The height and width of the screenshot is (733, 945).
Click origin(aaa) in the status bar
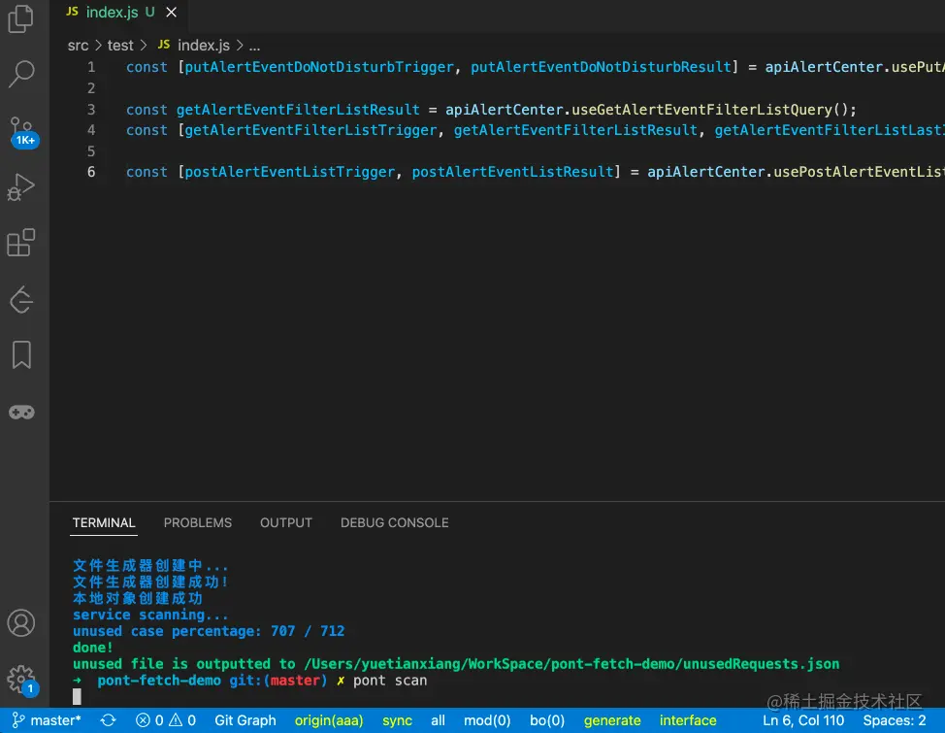(329, 720)
